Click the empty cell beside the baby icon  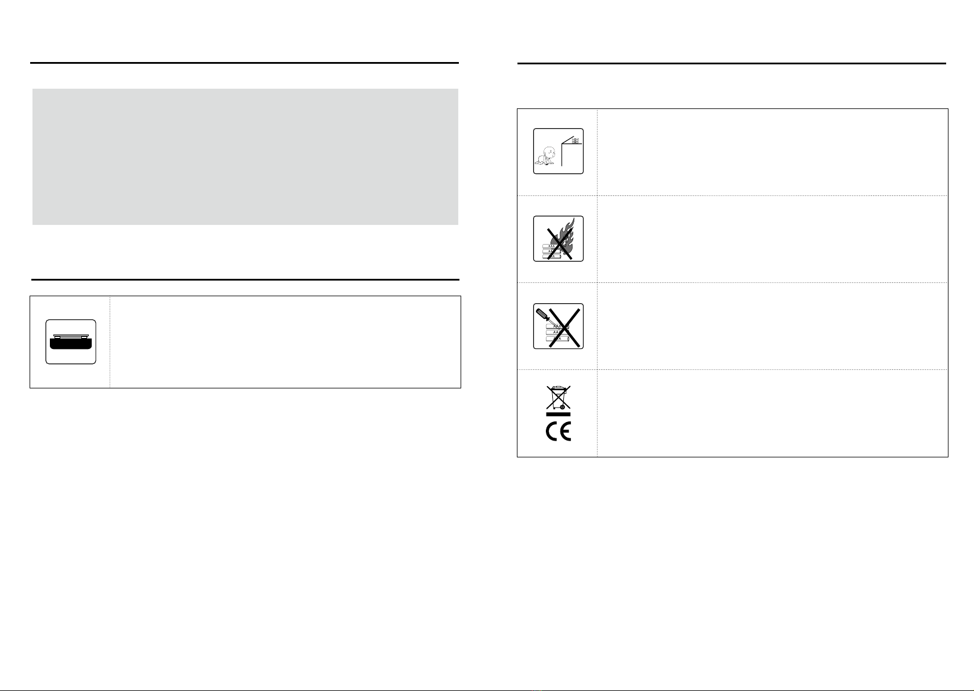(x=772, y=152)
